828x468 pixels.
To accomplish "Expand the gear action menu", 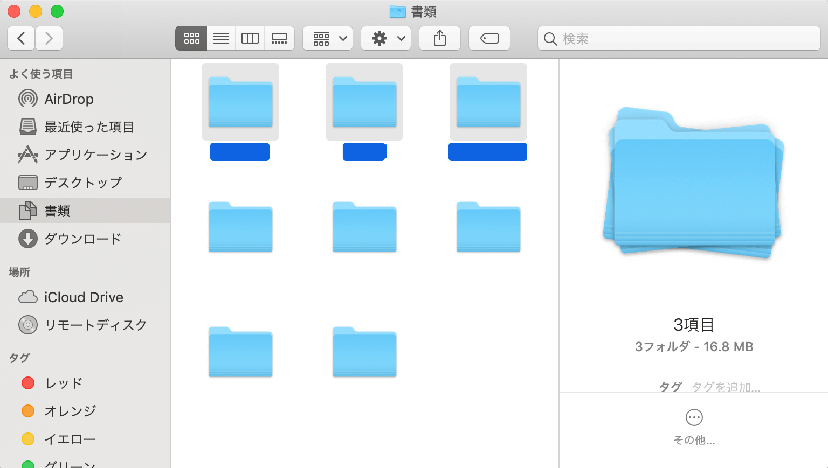I will (386, 38).
